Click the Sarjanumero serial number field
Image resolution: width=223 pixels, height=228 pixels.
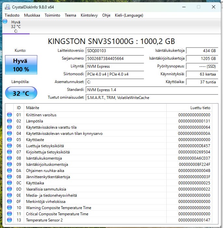[115, 59]
